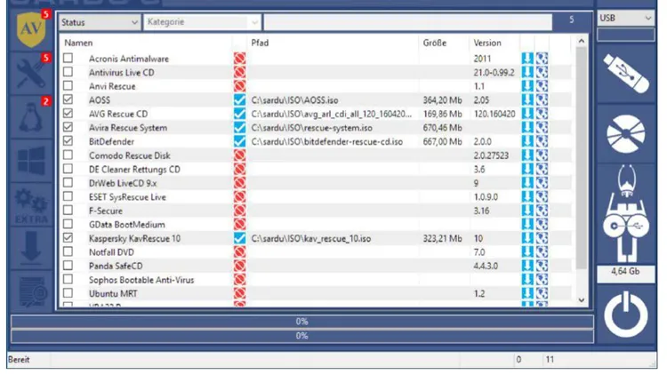Download Ubuntu MRT via blue arrow

(527, 293)
